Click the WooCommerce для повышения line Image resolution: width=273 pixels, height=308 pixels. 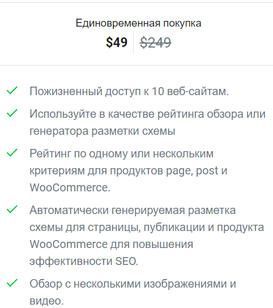click(111, 245)
